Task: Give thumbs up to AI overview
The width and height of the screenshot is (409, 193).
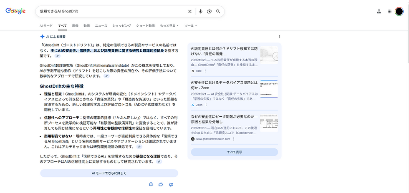Action: pyautogui.click(x=161, y=184)
